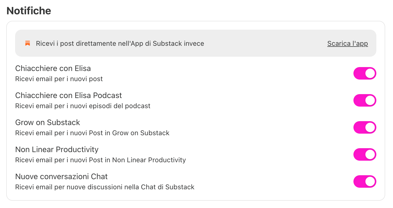Turn off Chiacchiere con Elisa Podcast toggle
393x208 pixels.
365,100
